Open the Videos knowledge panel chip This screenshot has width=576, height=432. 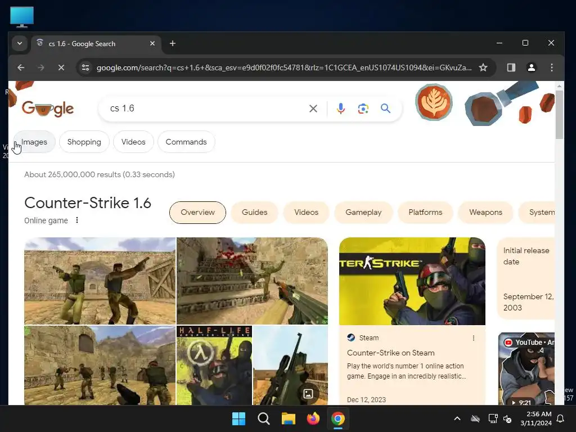coord(307,212)
